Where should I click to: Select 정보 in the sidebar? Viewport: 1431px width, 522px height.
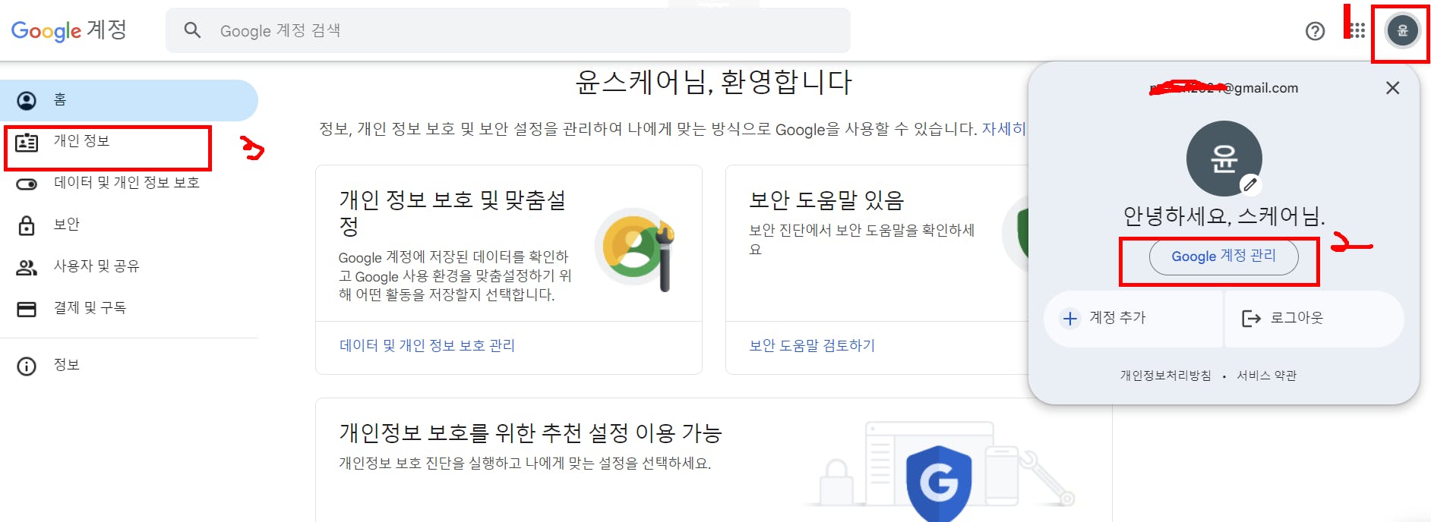(129, 366)
